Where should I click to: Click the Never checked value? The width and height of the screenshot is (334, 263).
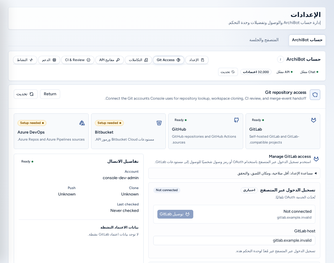click(x=124, y=211)
